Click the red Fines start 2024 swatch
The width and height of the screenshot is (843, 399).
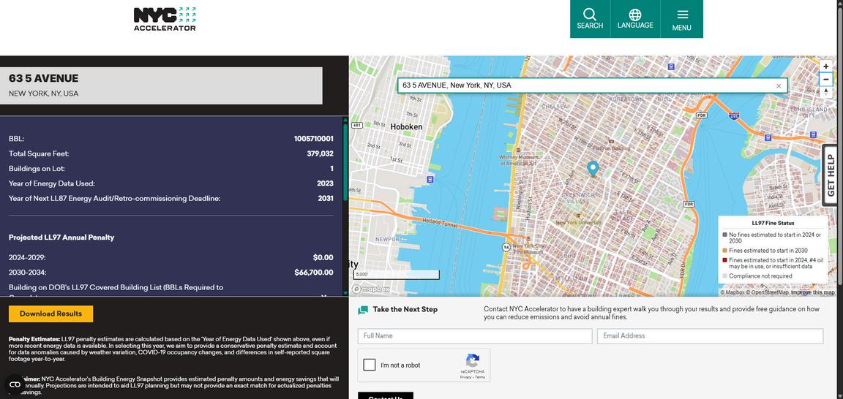click(x=725, y=260)
